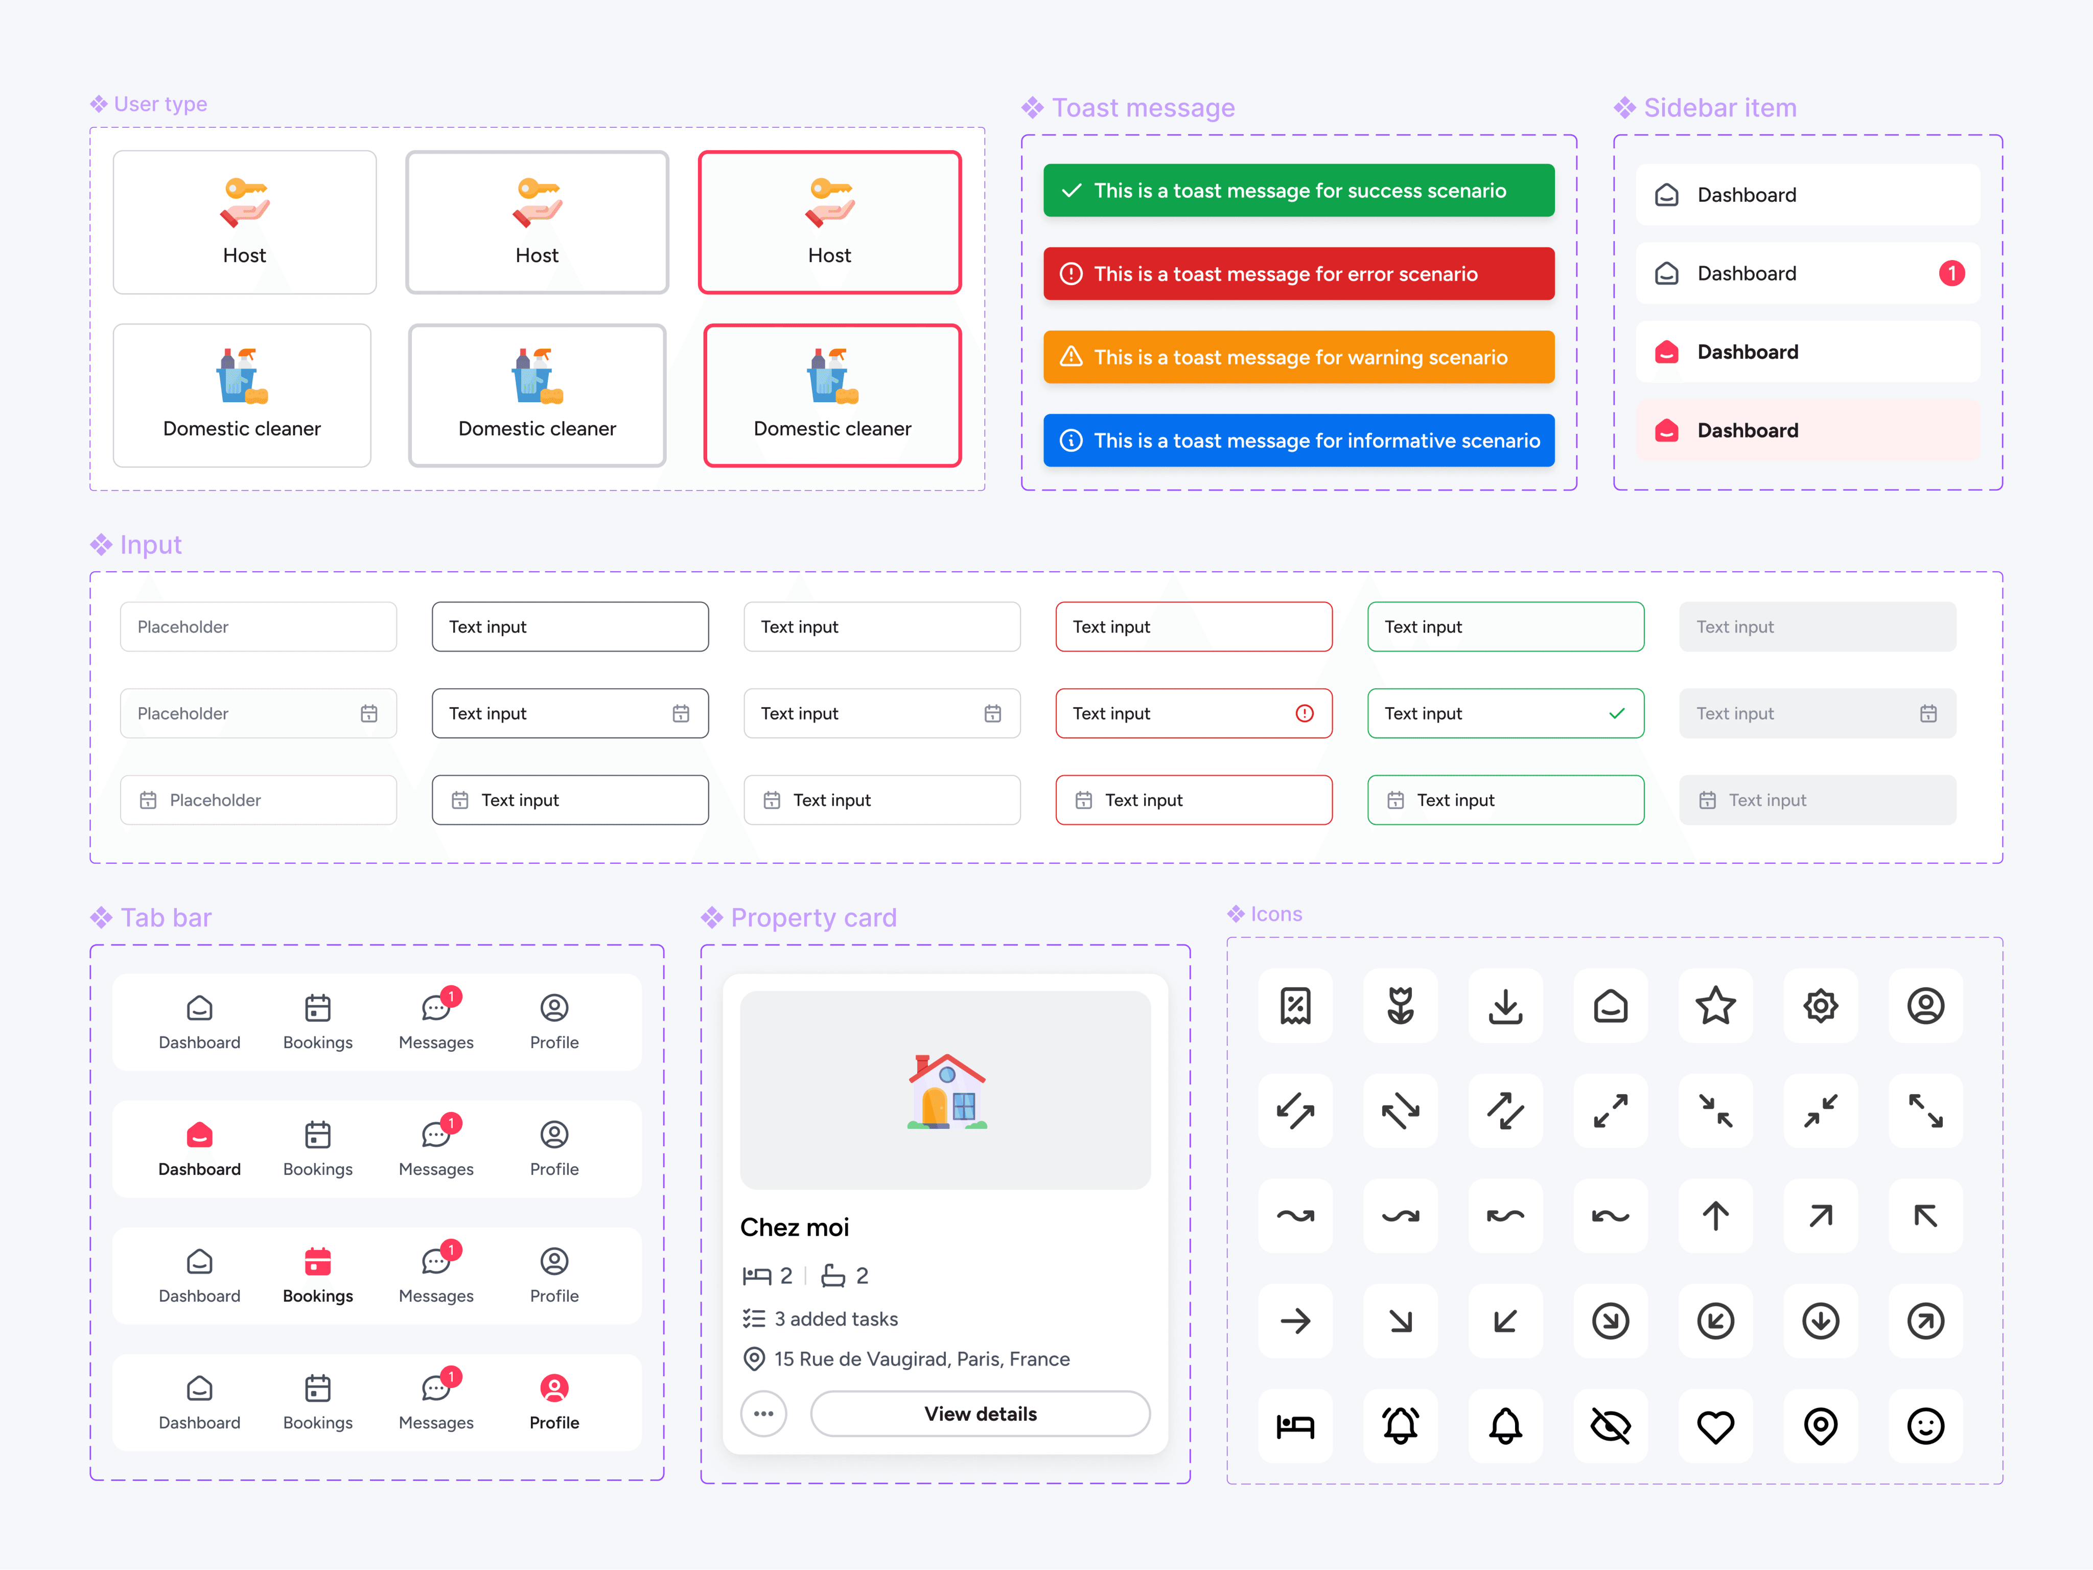
Task: Select the gray thick-bordered Domestic cleaner card
Action: click(538, 396)
